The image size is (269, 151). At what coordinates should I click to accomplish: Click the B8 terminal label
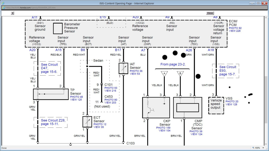[83, 50]
